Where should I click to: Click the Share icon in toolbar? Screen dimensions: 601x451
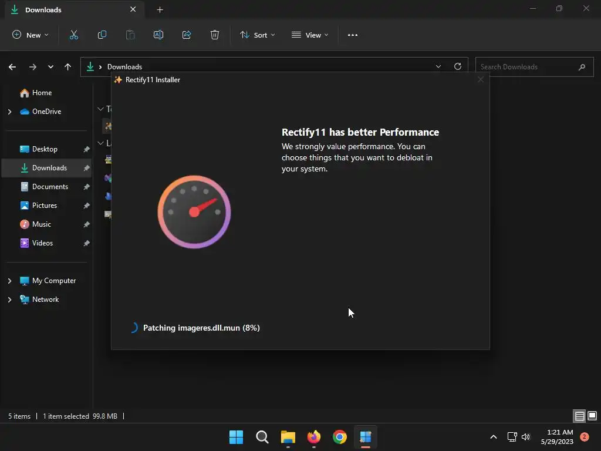(187, 35)
